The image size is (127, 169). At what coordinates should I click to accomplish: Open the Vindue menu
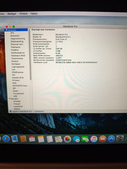(23, 14)
